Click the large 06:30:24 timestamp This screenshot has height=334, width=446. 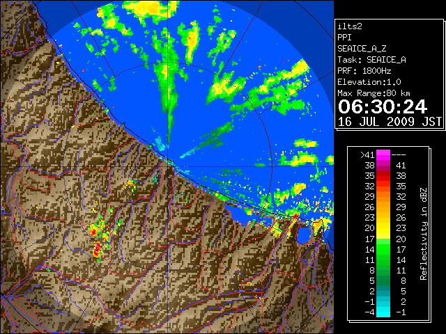point(383,106)
